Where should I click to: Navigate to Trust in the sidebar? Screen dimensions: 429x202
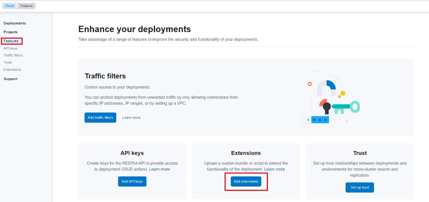7,62
